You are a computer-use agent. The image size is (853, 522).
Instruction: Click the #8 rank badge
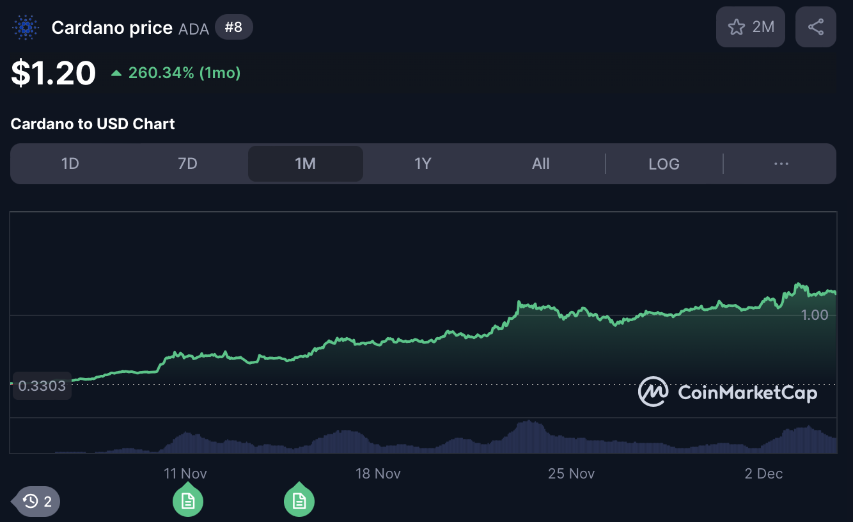(234, 28)
